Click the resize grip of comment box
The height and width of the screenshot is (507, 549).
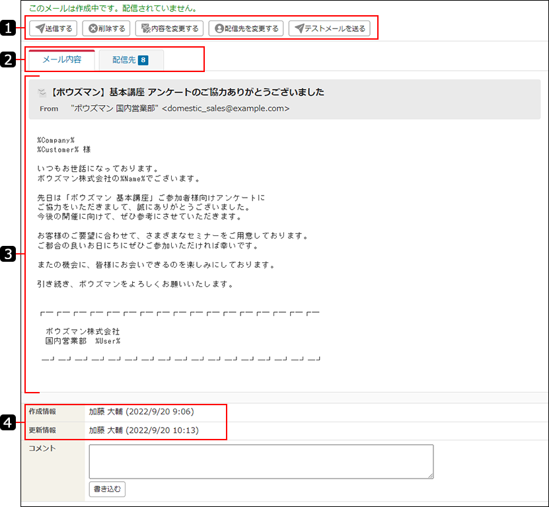431,476
